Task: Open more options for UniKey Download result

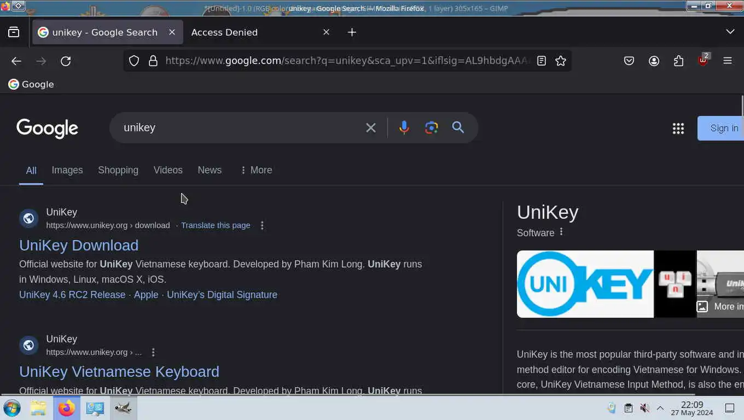Action: 262,225
